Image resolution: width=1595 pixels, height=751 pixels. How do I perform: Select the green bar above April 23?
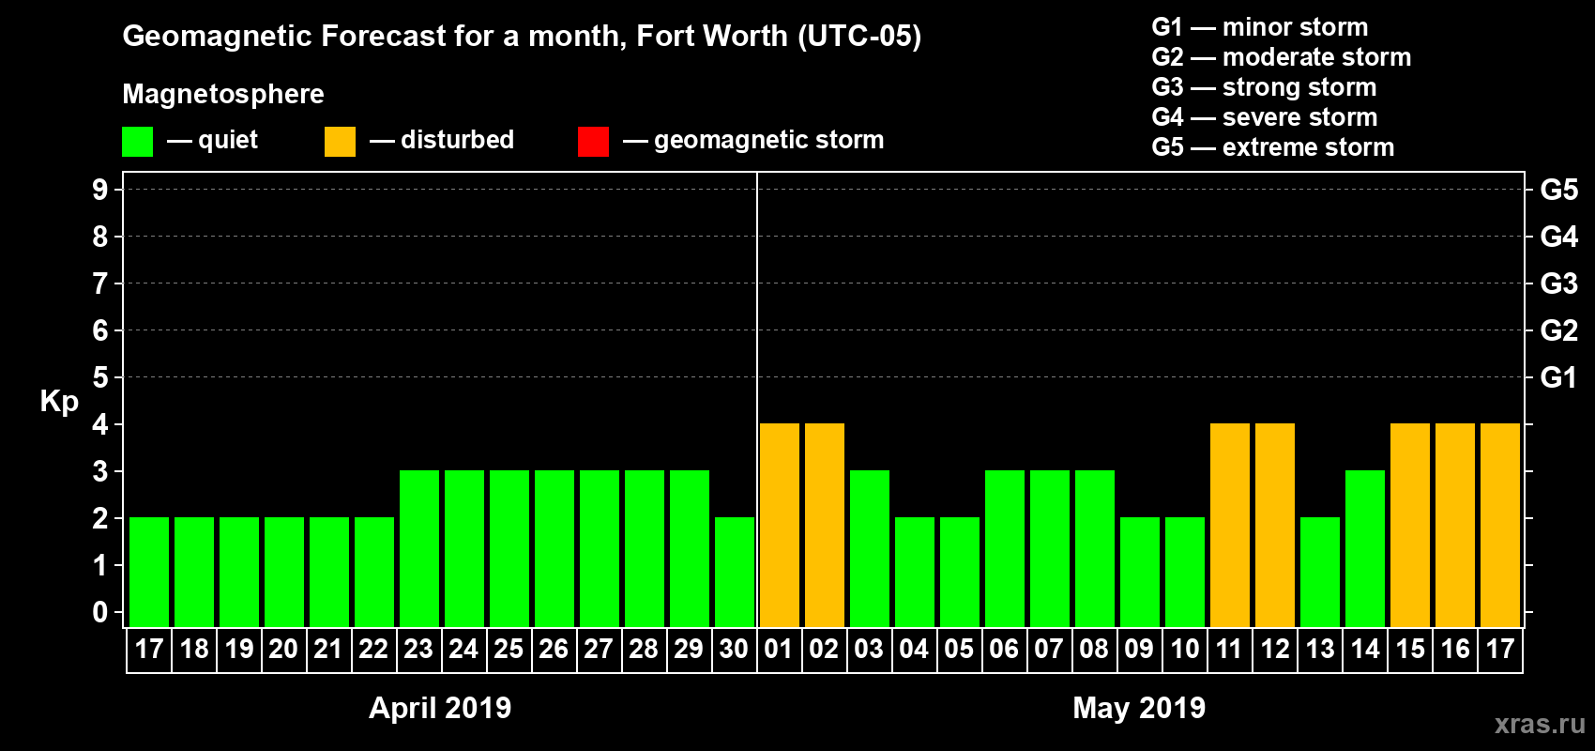(x=419, y=549)
